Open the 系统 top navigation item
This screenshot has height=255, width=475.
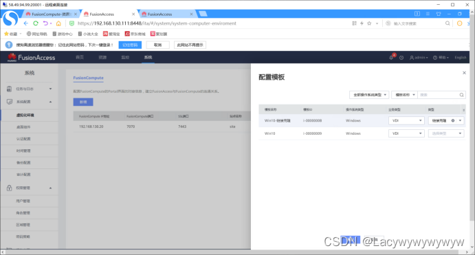pyautogui.click(x=148, y=57)
